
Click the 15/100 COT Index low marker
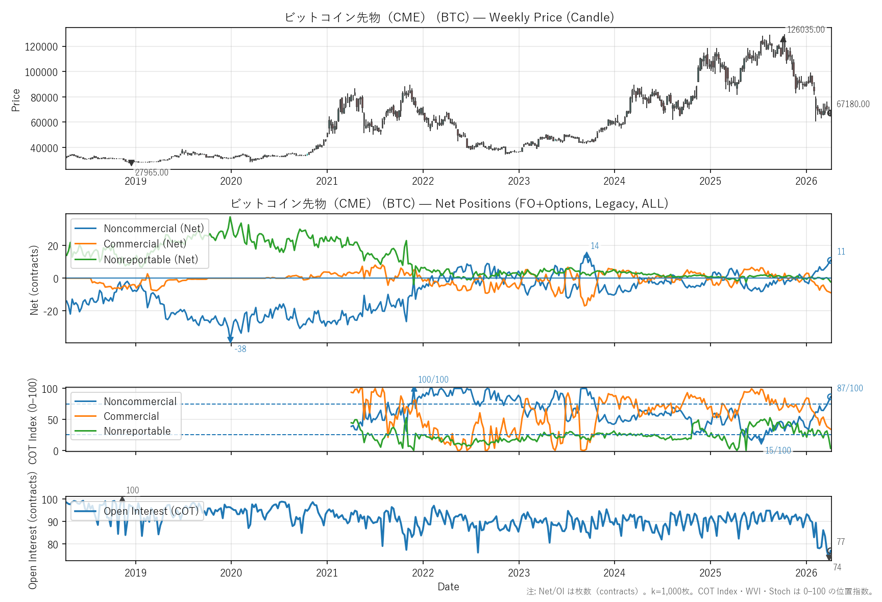click(x=761, y=442)
